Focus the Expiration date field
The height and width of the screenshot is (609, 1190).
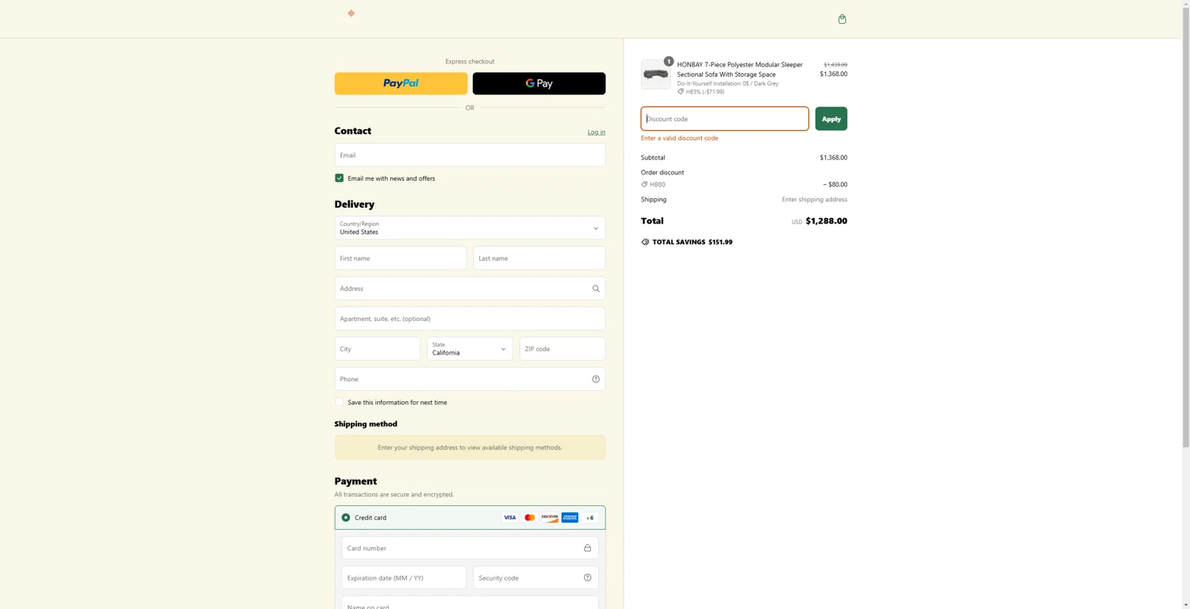pyautogui.click(x=404, y=577)
